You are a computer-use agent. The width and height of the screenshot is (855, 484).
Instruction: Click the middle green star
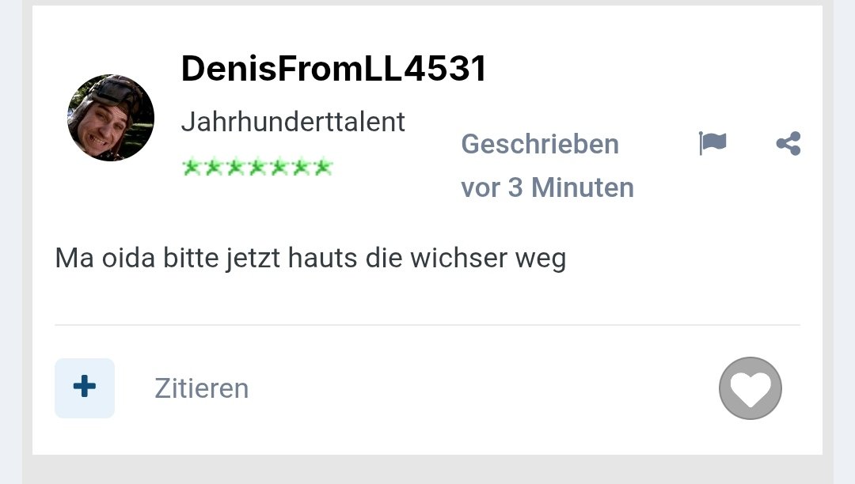[257, 167]
